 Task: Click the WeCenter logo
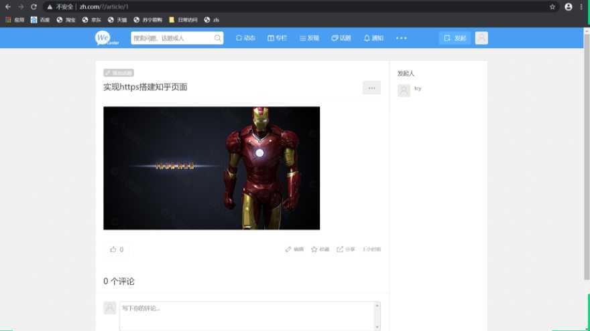point(107,38)
